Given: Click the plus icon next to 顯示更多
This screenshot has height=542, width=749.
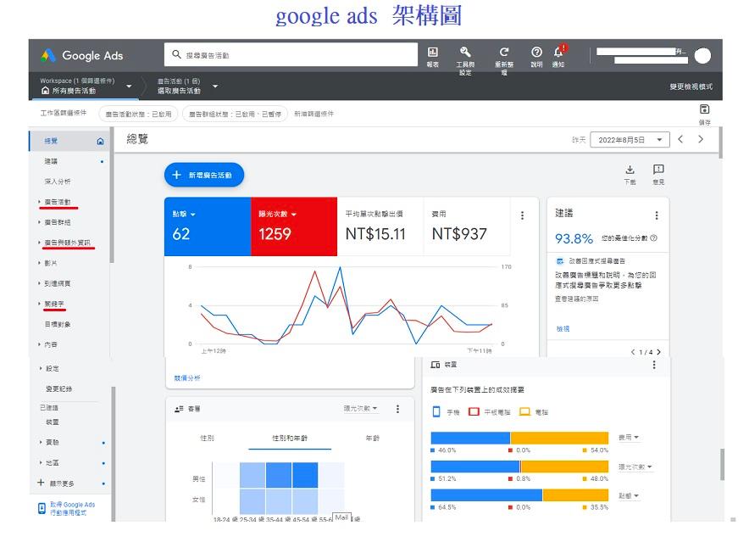Looking at the screenshot, I should pyautogui.click(x=41, y=483).
